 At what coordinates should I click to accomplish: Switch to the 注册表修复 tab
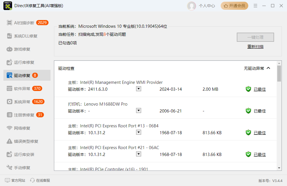coord(24,115)
